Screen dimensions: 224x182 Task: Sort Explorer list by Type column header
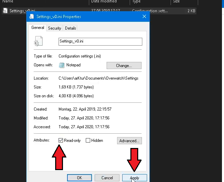(x=137, y=1)
